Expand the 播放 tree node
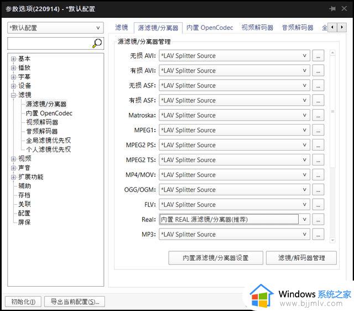This screenshot has width=354, height=311. tap(13, 68)
